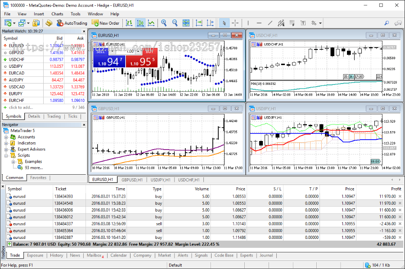This screenshot has width=405, height=269.
Task: Select the text label tool
Action: pos(303,23)
